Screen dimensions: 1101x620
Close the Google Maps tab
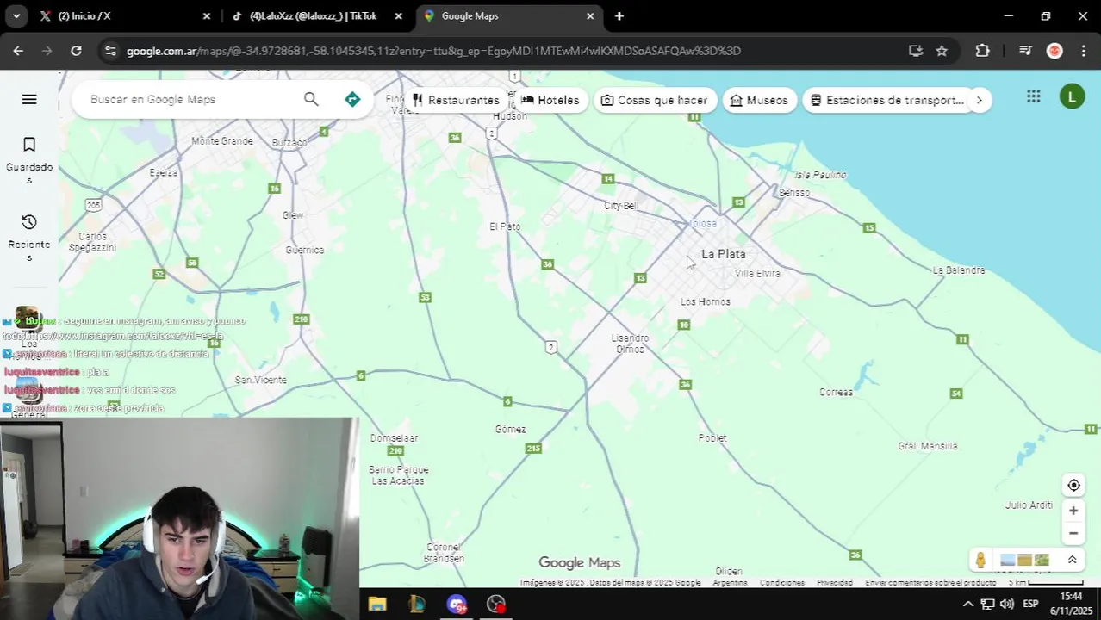pos(590,15)
